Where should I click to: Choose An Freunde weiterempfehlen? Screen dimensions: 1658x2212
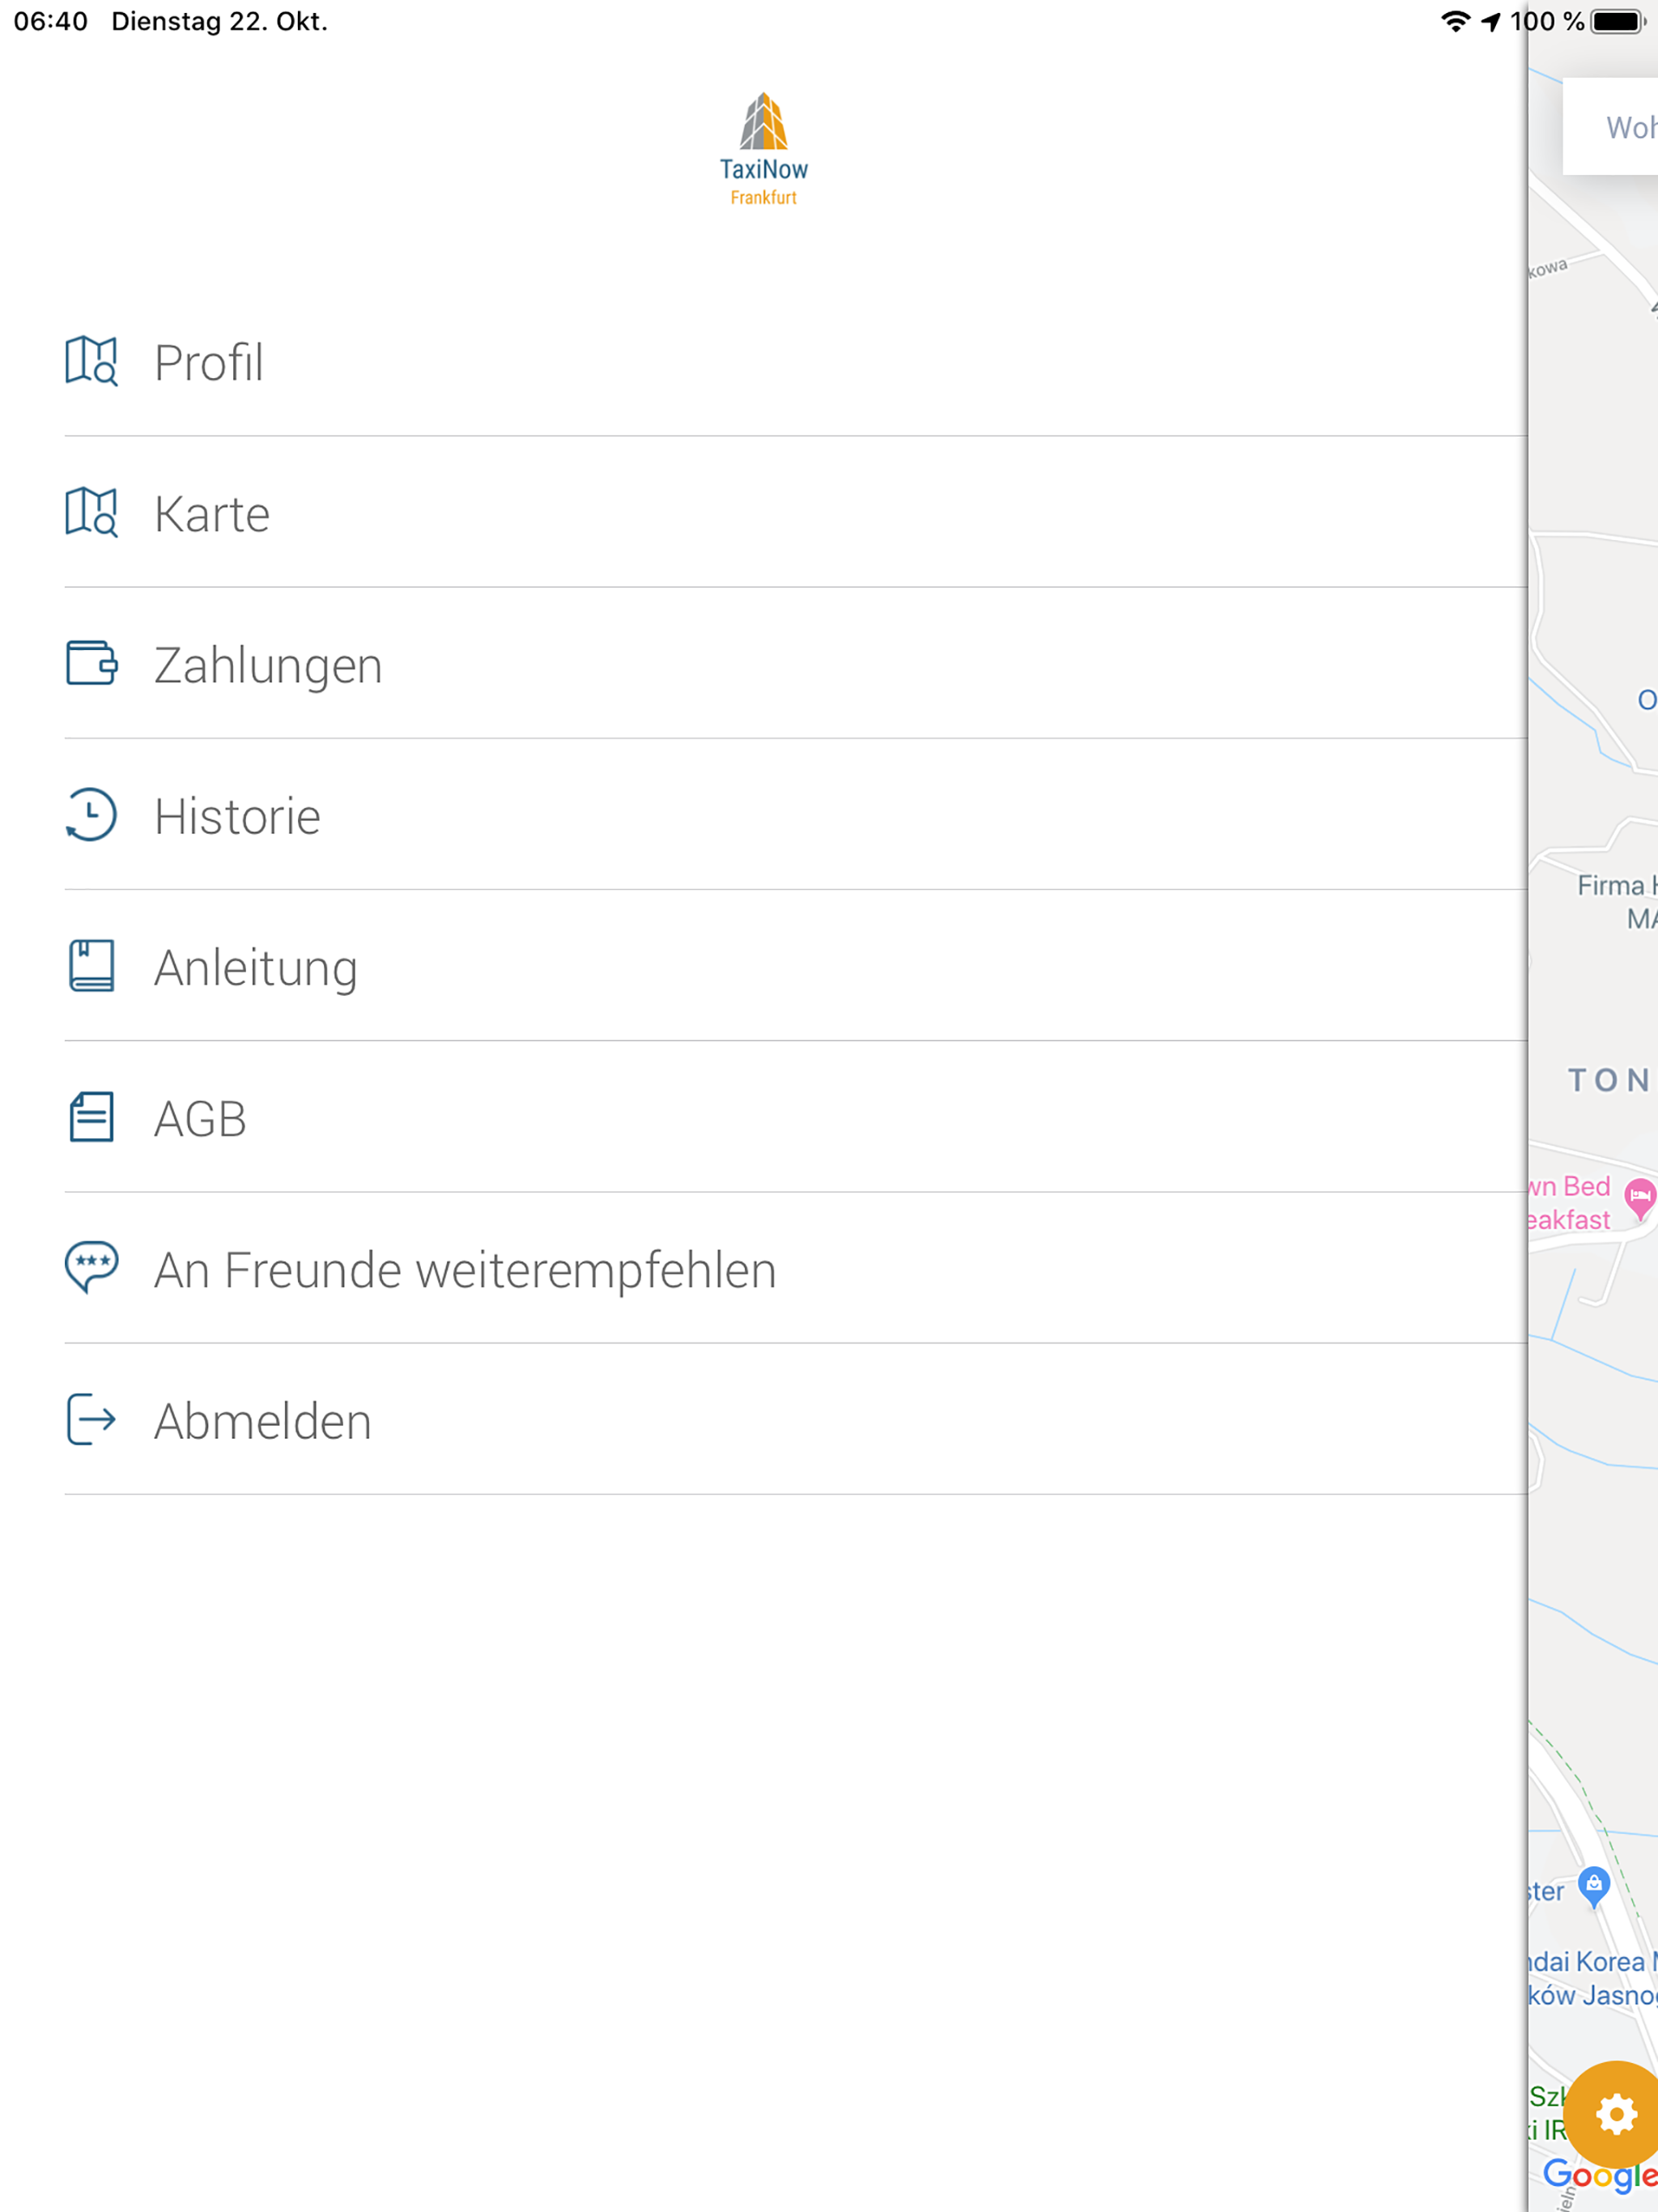pos(795,1268)
